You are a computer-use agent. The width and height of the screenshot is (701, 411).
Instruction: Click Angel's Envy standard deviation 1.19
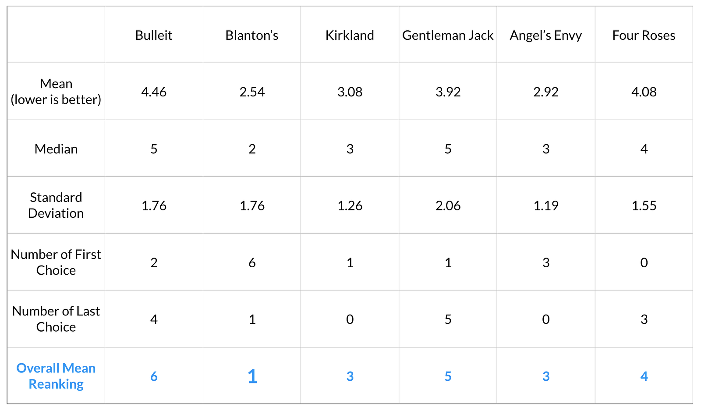tap(546, 205)
